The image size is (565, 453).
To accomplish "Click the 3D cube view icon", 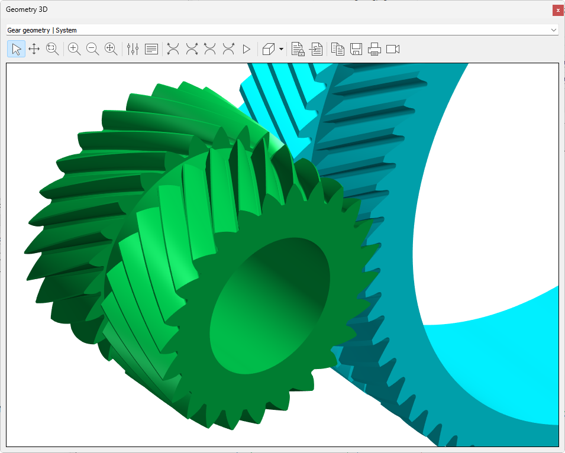I will pyautogui.click(x=268, y=49).
